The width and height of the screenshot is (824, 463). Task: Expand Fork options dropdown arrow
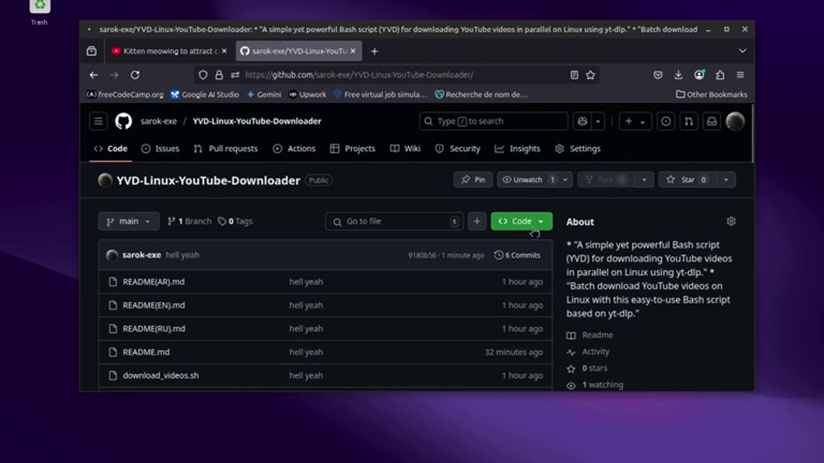(644, 180)
